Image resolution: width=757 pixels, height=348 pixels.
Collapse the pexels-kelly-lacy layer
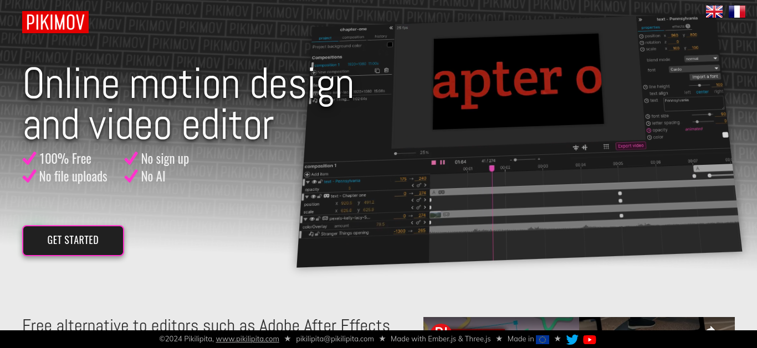(306, 219)
